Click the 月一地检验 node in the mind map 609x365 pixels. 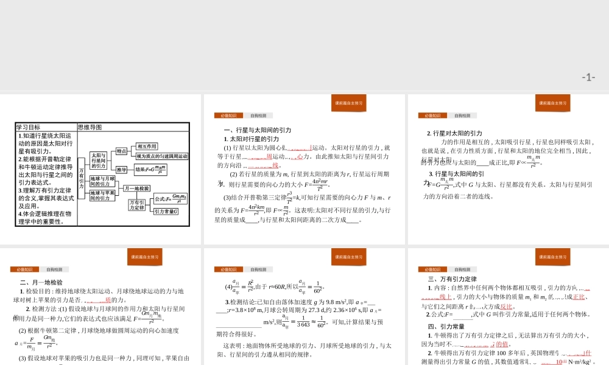click(138, 188)
